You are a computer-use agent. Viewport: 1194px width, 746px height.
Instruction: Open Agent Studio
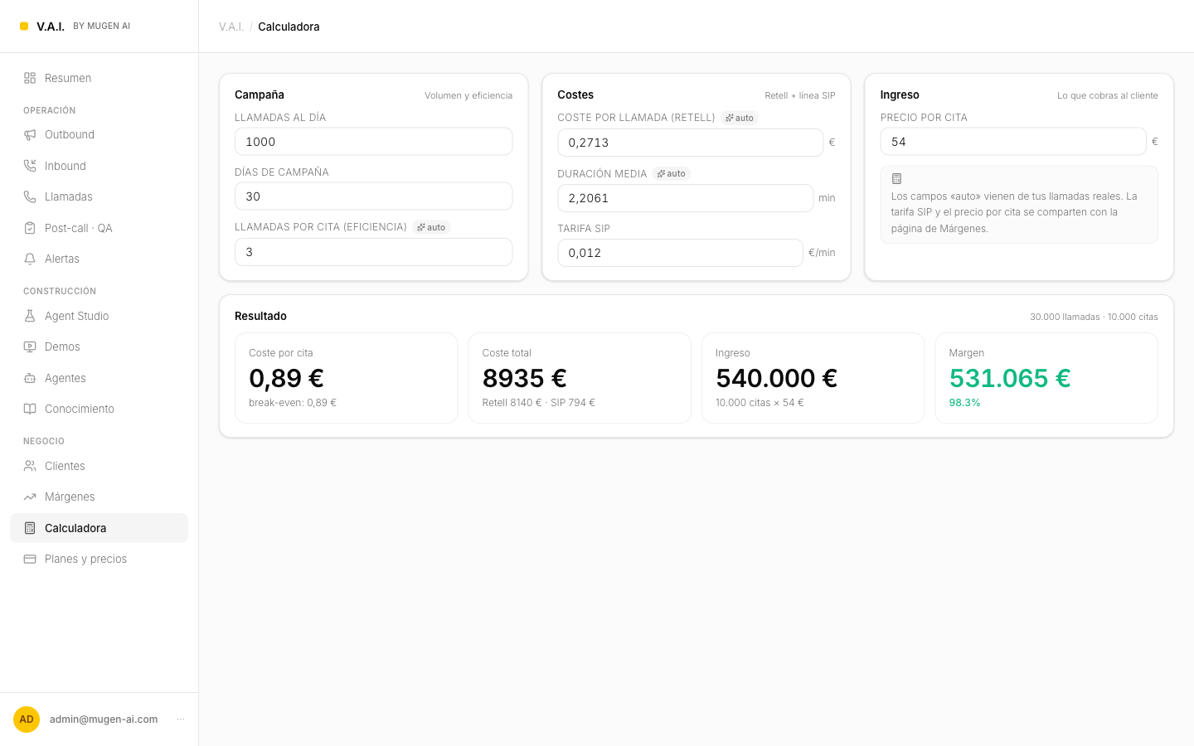point(99,316)
